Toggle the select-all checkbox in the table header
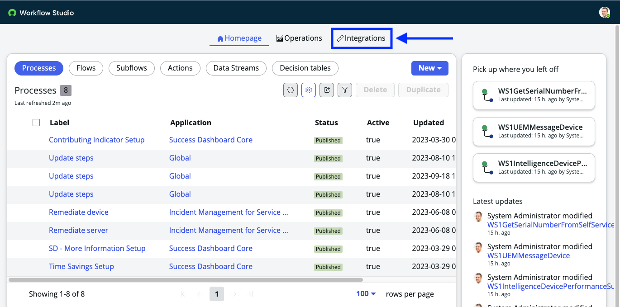620x307 pixels. (36, 122)
